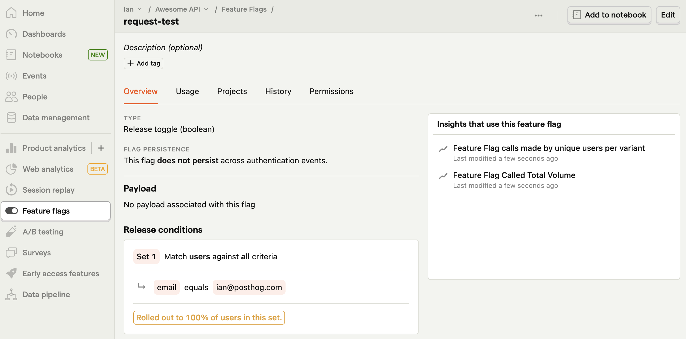Click the Data pipeline nodes icon
Image resolution: width=686 pixels, height=339 pixels.
(11, 294)
